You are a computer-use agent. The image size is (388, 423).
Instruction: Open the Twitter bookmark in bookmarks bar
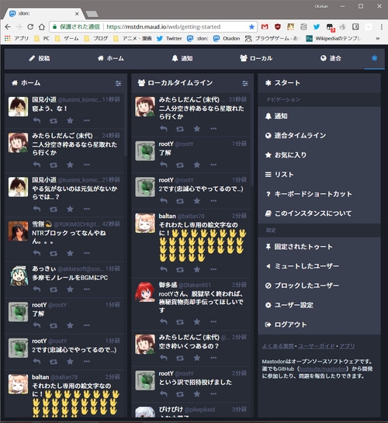pos(170,38)
